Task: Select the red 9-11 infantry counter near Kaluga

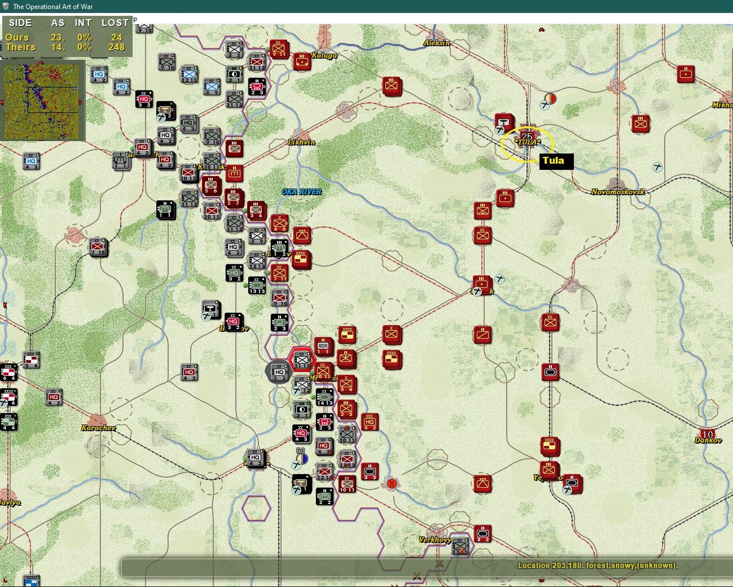Action: [x=279, y=49]
